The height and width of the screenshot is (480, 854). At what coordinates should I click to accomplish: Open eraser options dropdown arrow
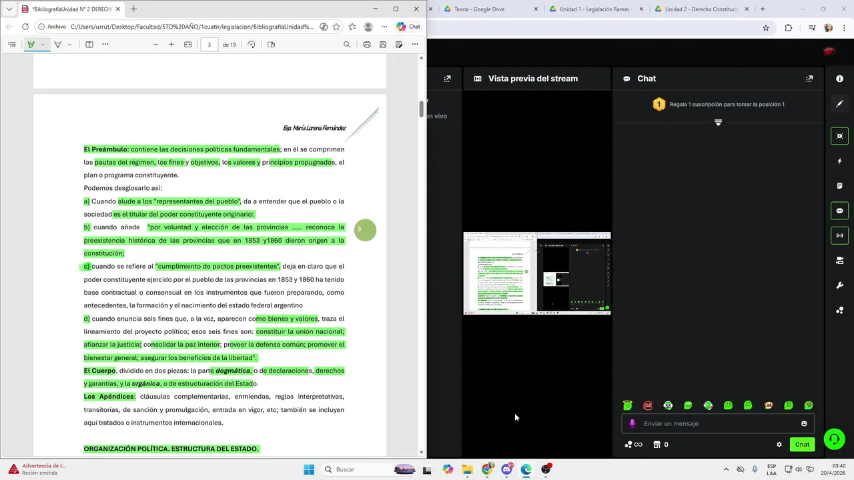69,45
